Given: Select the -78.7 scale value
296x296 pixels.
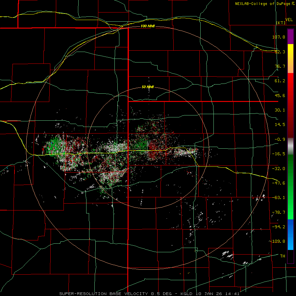Looking at the screenshot, I should (x=279, y=212).
